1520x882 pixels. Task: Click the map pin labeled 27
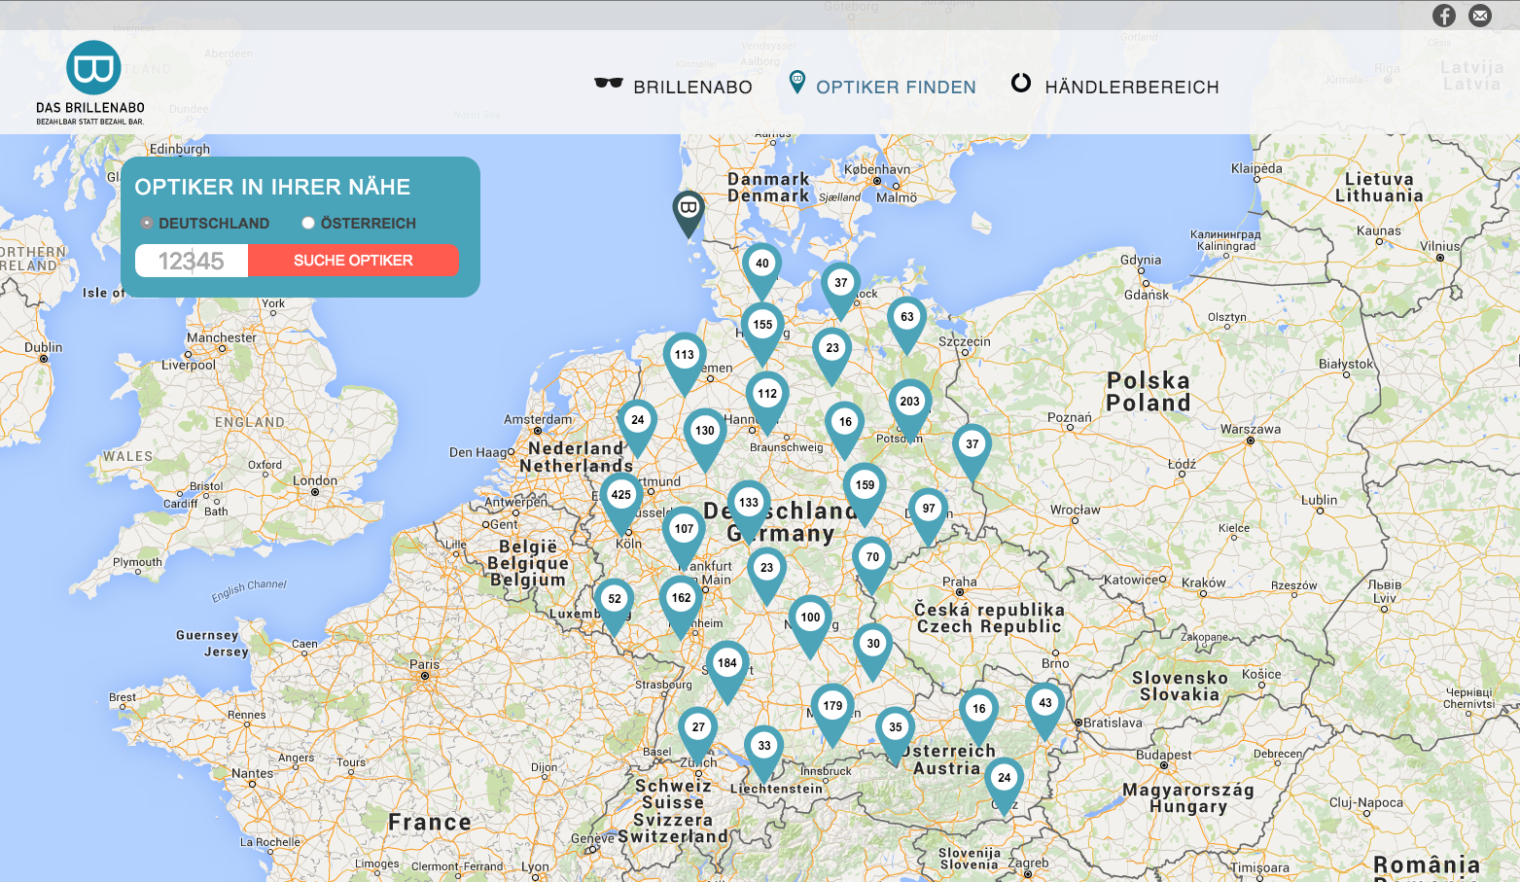coord(698,736)
